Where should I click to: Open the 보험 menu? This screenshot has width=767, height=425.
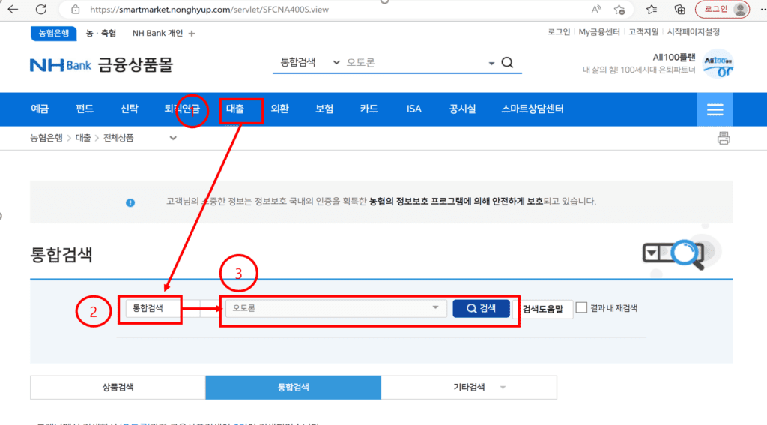(324, 109)
